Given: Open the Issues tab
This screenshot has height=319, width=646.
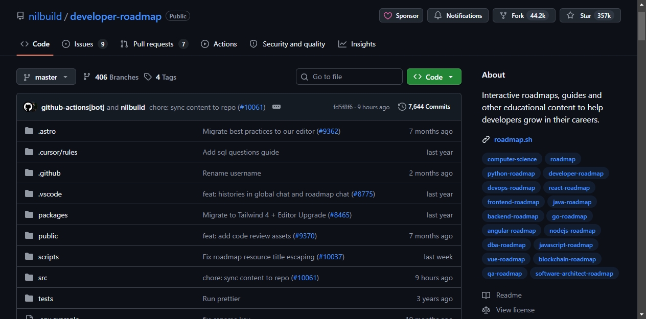Looking at the screenshot, I should click(84, 44).
